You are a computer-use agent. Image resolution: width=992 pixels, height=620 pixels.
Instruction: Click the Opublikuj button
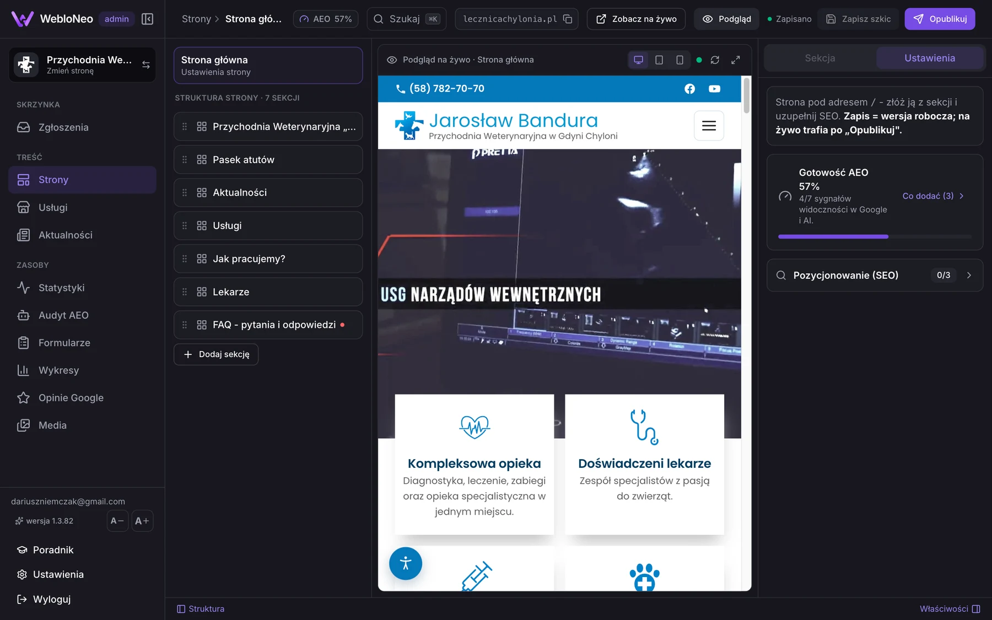click(940, 19)
